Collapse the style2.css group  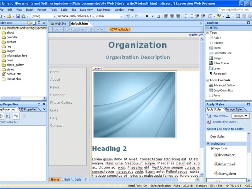(208, 144)
